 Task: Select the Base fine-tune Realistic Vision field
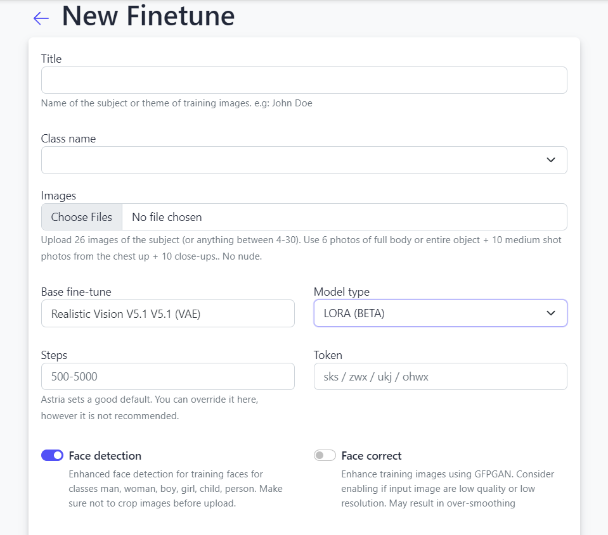tap(167, 313)
